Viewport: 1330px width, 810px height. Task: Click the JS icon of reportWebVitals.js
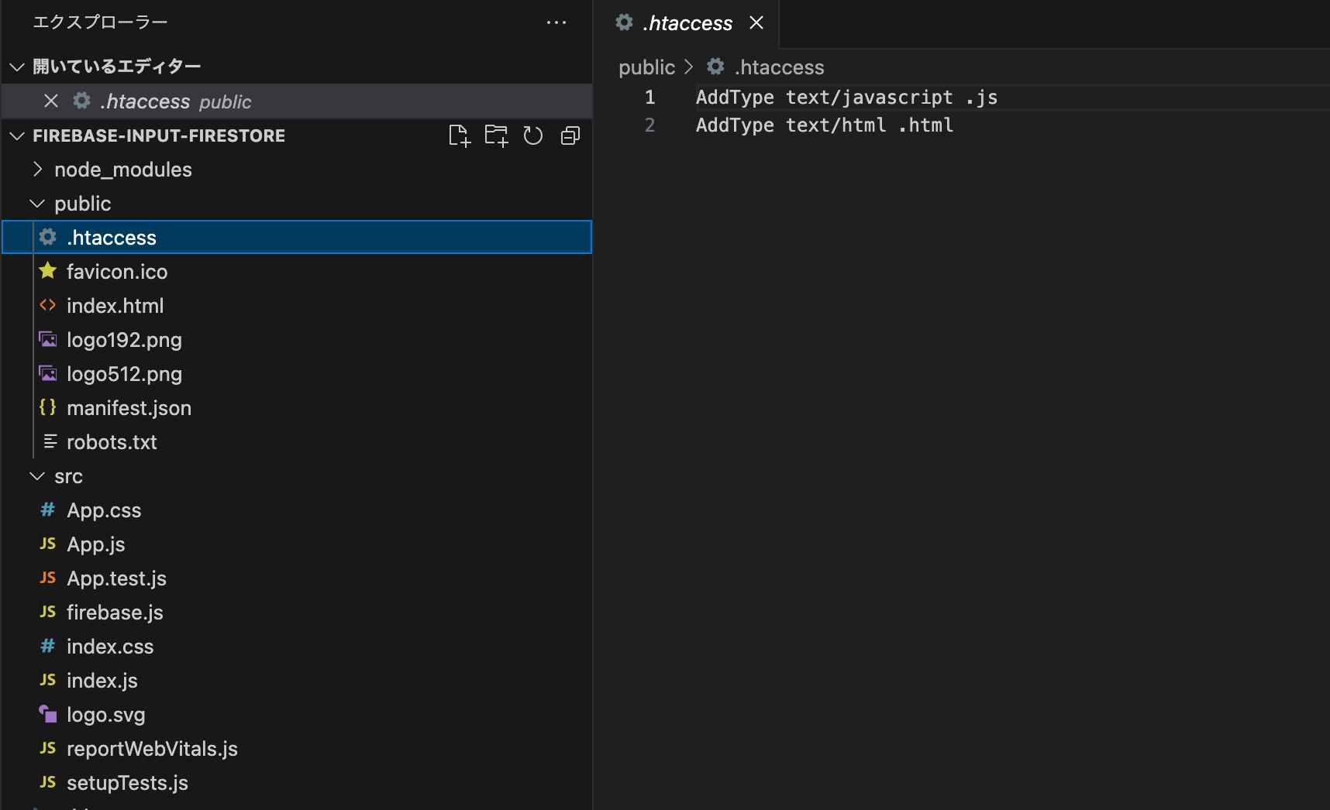pyautogui.click(x=48, y=748)
